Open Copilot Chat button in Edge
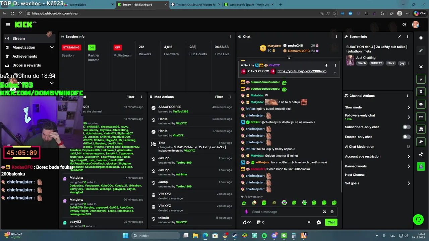 (x=420, y=13)
